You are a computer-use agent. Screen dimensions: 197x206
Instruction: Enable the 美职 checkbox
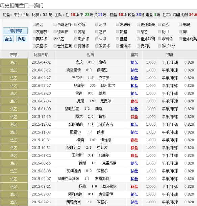180,25
